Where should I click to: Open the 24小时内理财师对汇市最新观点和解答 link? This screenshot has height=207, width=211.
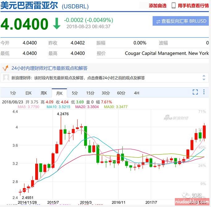(49, 68)
